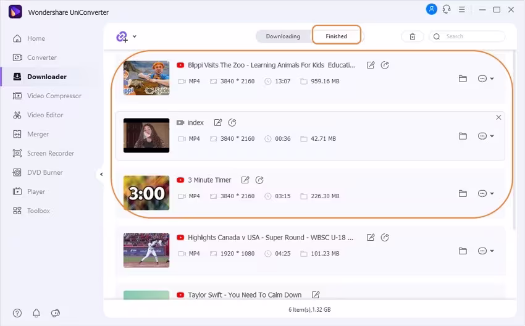Open the Converter section
The height and width of the screenshot is (326, 525).
(x=35, y=57)
